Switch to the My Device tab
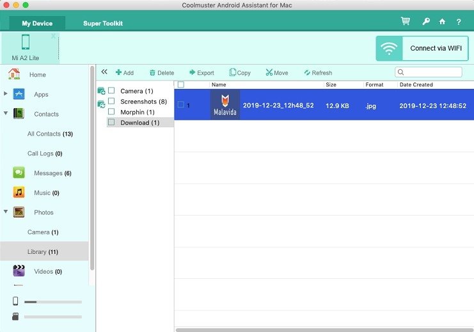 (x=37, y=23)
